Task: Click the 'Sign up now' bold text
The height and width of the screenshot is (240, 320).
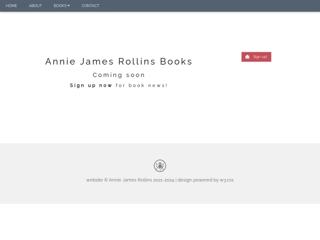Action: (x=91, y=85)
